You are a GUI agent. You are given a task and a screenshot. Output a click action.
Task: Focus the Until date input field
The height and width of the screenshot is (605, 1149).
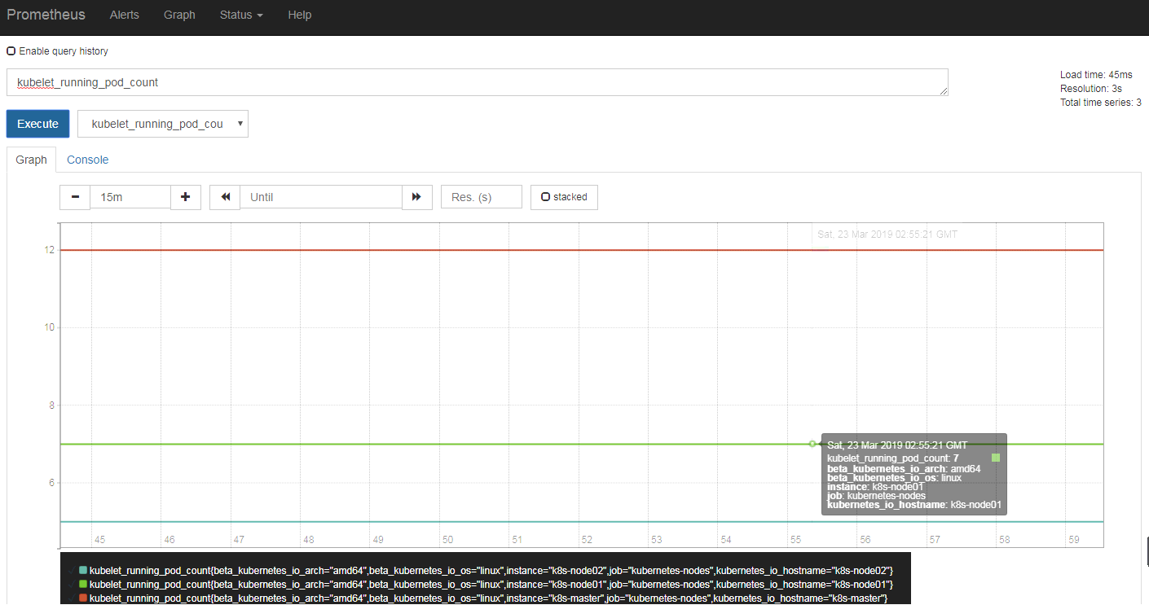coord(321,197)
